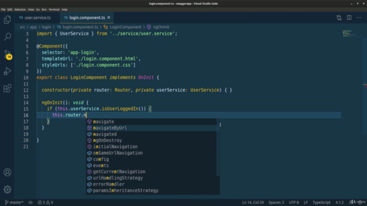The height and width of the screenshot is (206, 367).
Task: Open the Explorer view in activity bar
Action: coord(7,19)
